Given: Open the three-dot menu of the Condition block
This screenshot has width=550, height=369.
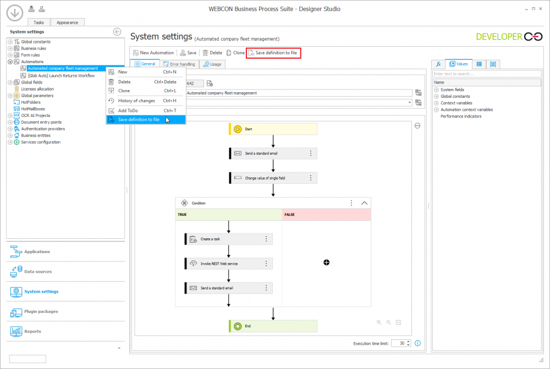Looking at the screenshot, I should tap(351, 203).
